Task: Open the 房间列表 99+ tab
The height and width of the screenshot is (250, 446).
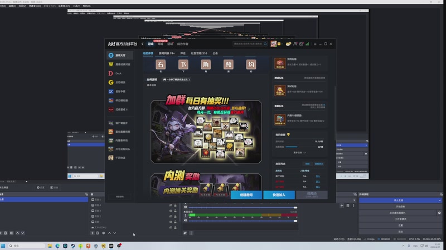Action: (x=167, y=53)
